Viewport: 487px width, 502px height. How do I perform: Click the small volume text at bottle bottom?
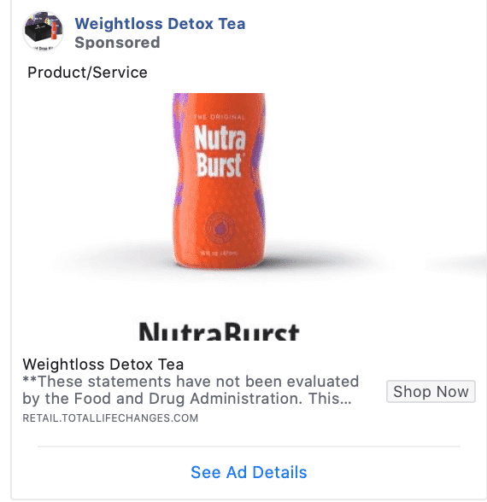(x=219, y=254)
